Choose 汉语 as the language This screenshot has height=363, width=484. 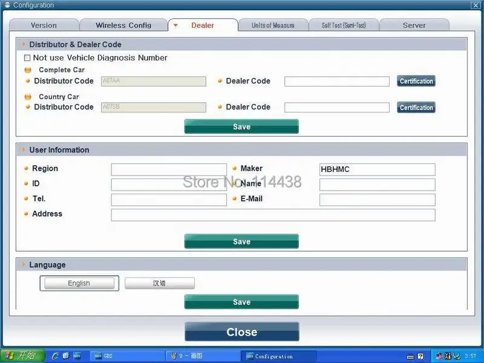[160, 283]
